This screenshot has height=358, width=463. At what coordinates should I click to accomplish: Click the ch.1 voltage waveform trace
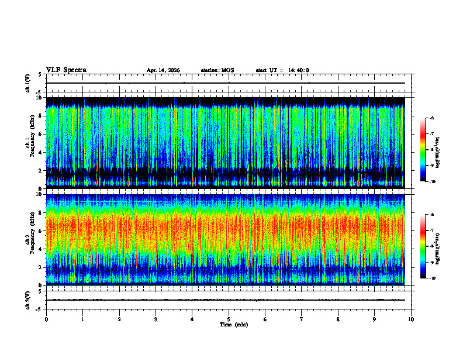click(226, 83)
